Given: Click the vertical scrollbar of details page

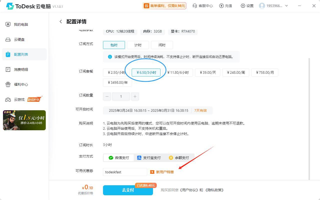Looking at the screenshot, I should [x=309, y=119].
